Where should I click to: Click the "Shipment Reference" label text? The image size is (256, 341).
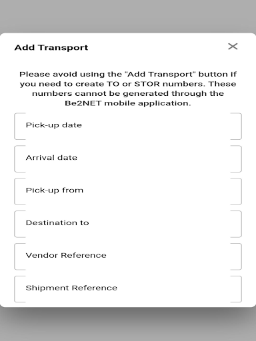[x=71, y=288]
